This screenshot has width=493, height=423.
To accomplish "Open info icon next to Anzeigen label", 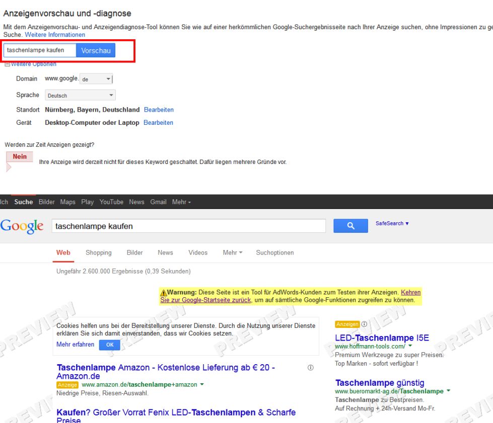I will pos(364,324).
